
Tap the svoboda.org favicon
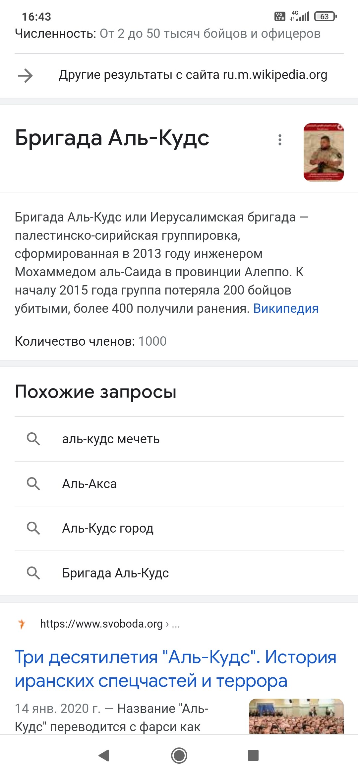22,624
